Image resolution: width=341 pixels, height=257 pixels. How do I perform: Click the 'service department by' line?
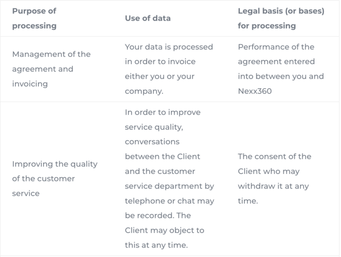click(x=170, y=186)
